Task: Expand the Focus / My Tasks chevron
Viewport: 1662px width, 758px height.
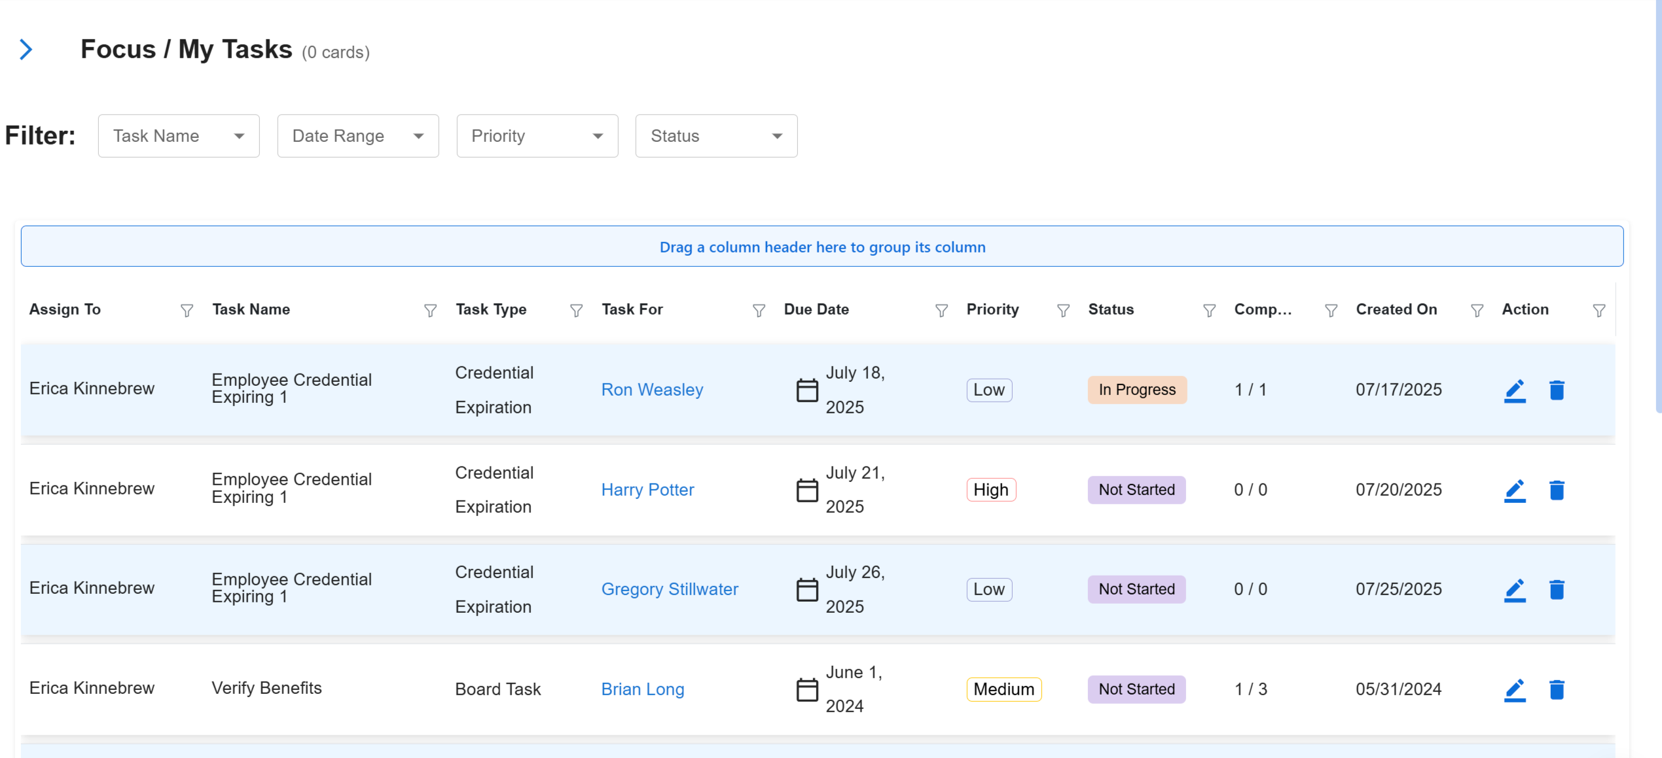Action: click(x=26, y=50)
